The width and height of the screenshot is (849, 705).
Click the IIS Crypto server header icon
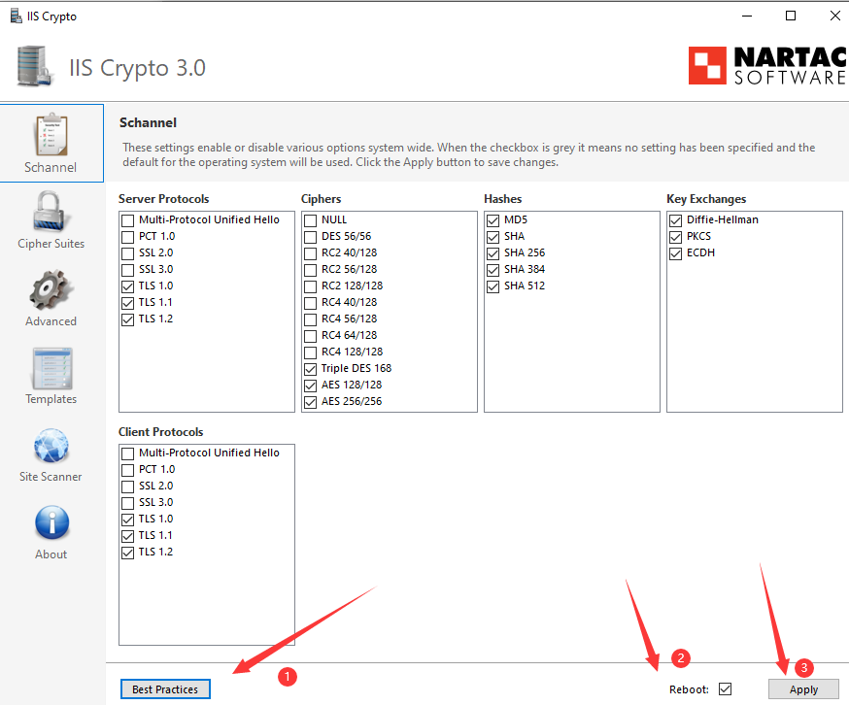point(35,66)
